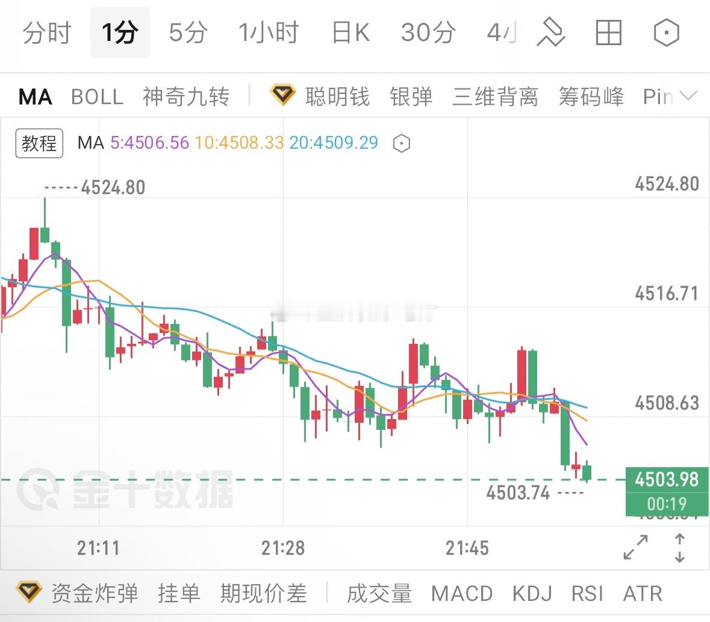
Task: Open the drawing tools pencil icon
Action: (550, 33)
